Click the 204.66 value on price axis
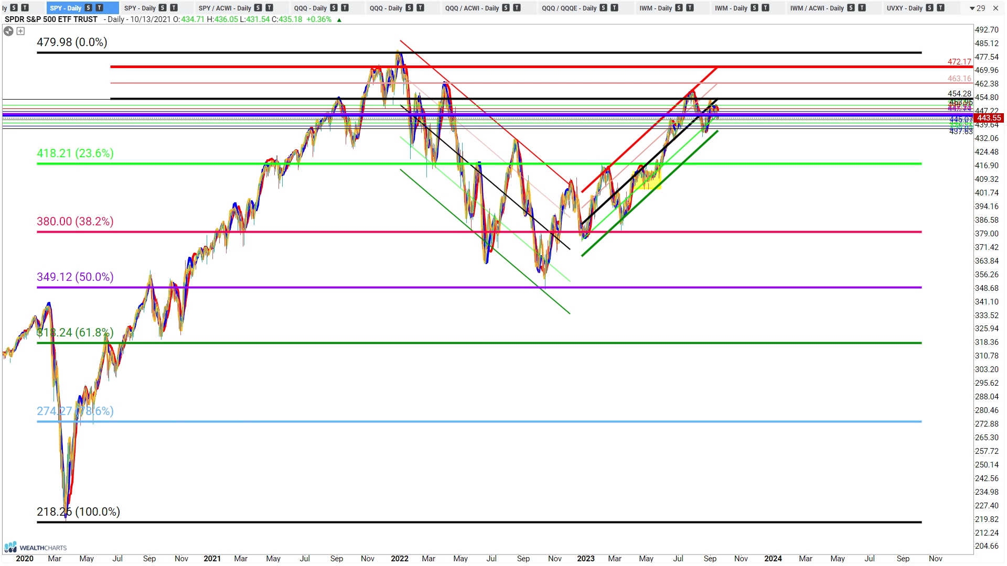This screenshot has width=1007, height=566. (987, 546)
